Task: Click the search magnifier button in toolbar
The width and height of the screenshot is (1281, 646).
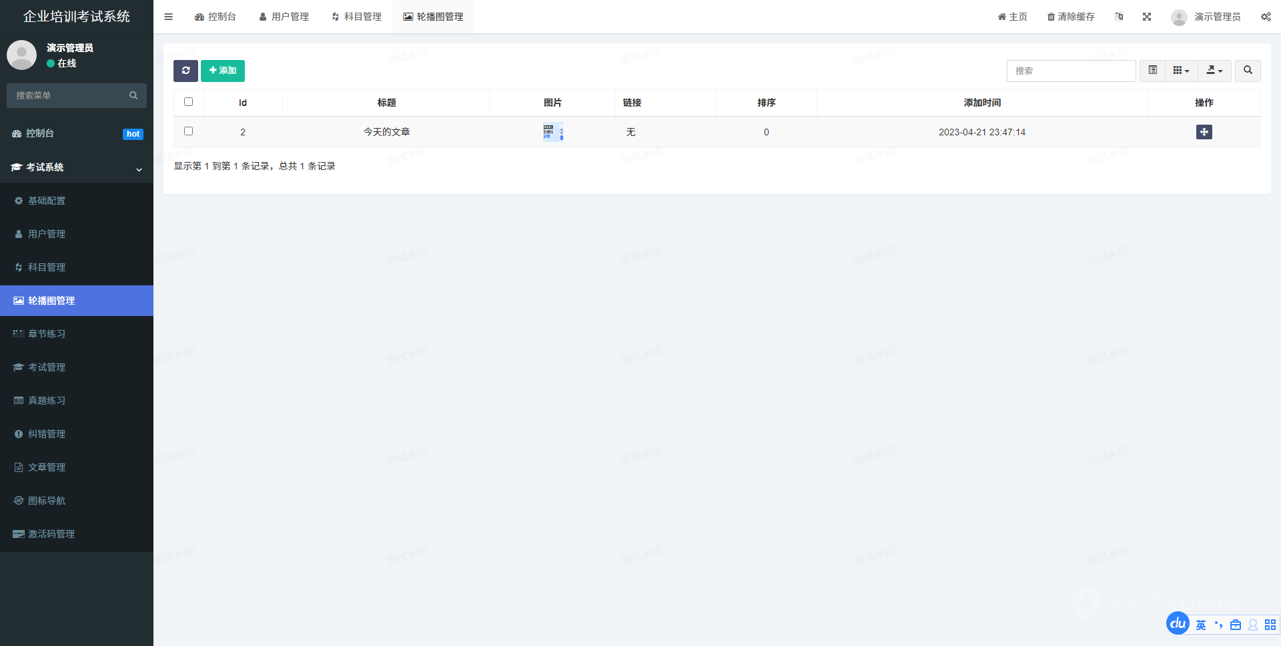Action: [1247, 71]
